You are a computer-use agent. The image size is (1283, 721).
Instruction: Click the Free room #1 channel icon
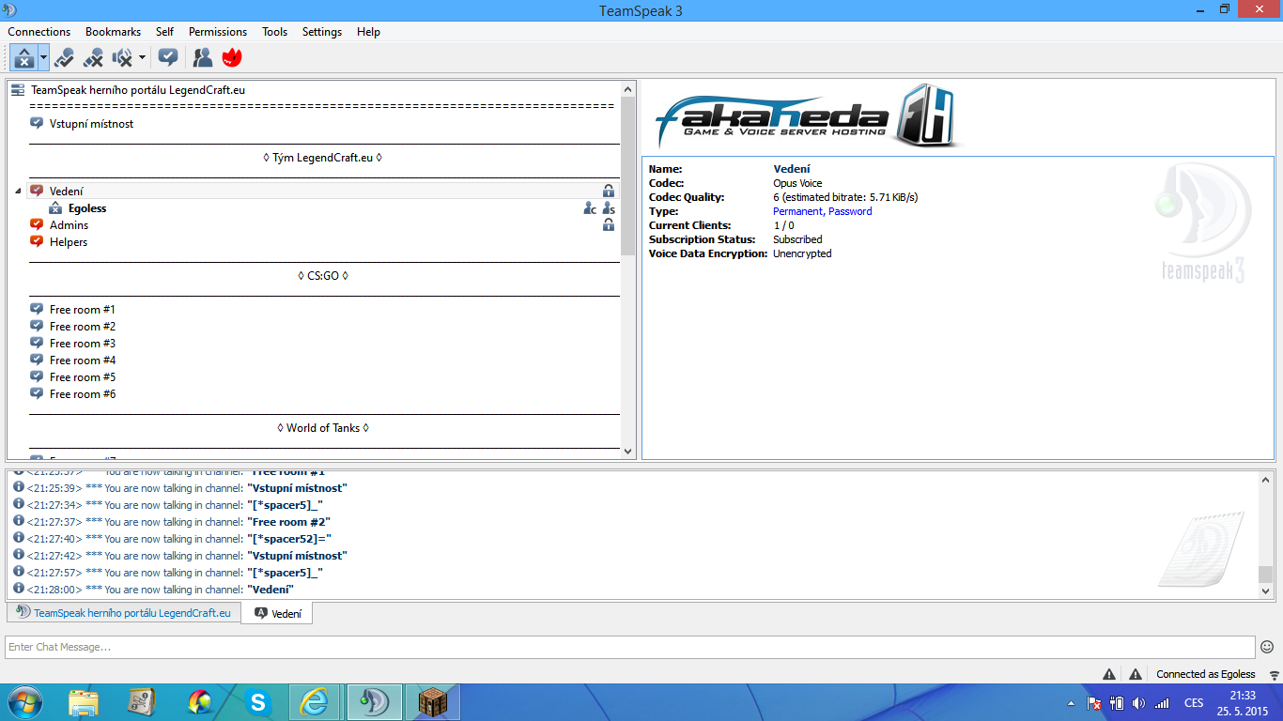(37, 309)
